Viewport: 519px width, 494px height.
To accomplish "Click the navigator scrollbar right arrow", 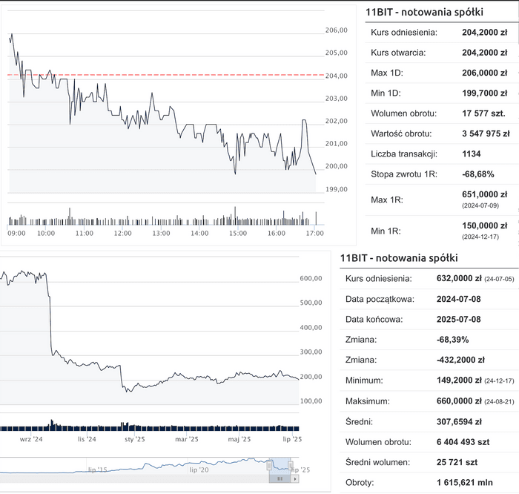I will (x=295, y=478).
